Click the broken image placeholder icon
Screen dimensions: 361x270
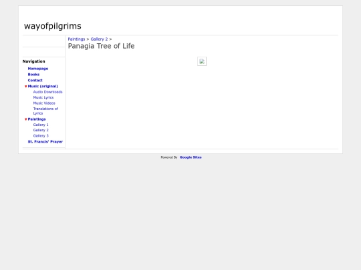coord(202,61)
